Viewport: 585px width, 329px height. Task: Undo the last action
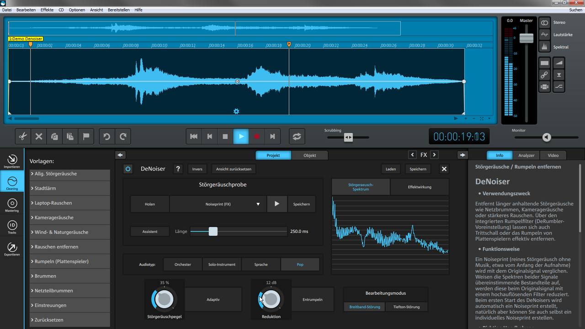(107, 136)
